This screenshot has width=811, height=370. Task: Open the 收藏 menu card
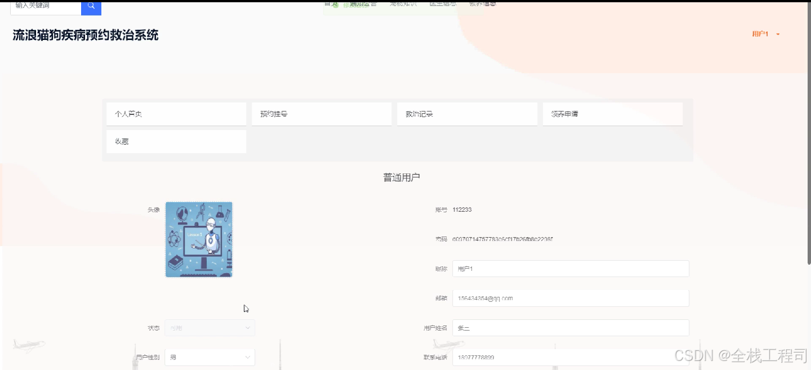tap(176, 141)
